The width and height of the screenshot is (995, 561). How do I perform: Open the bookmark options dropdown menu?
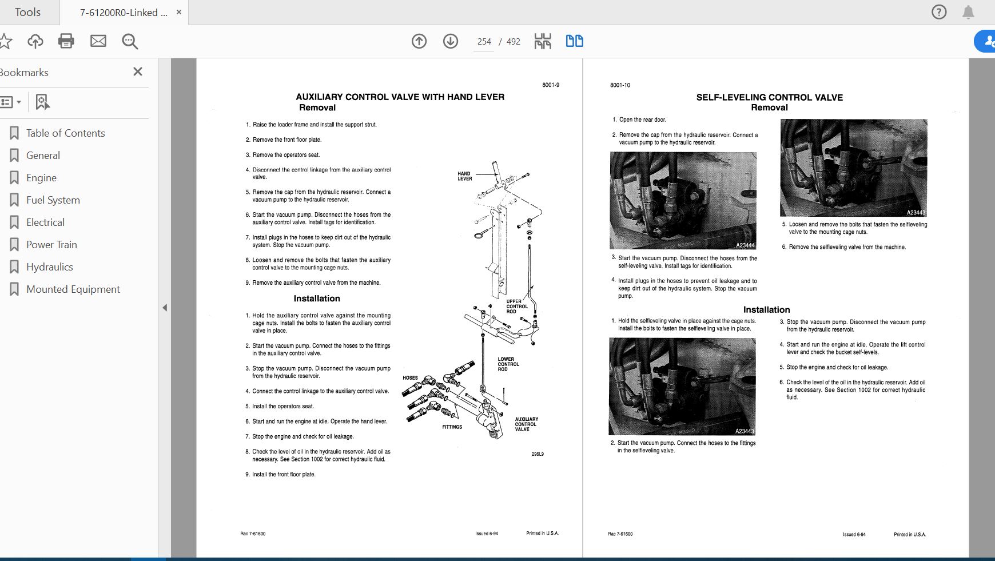(x=11, y=102)
